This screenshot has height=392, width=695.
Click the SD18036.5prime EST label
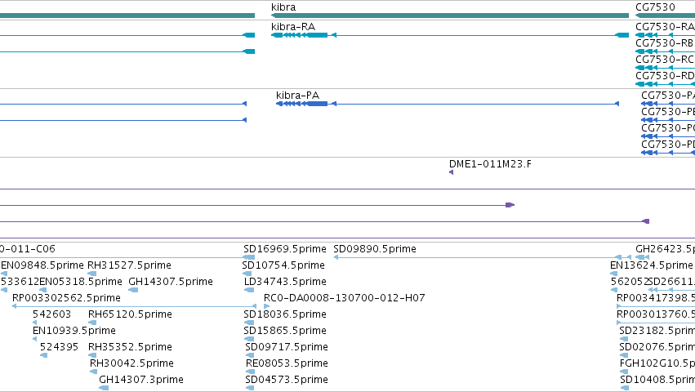pos(284,314)
